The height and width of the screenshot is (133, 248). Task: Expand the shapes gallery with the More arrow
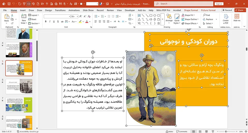click(x=162, y=19)
